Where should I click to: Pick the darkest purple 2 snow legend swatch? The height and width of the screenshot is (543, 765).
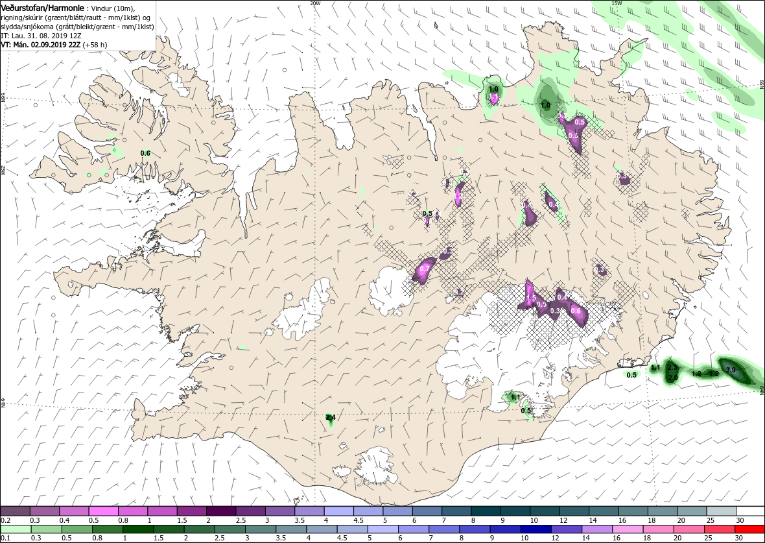click(221, 511)
